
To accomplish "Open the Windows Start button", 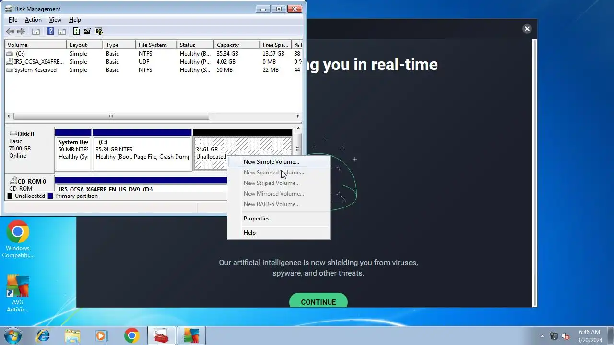I will coord(13,335).
